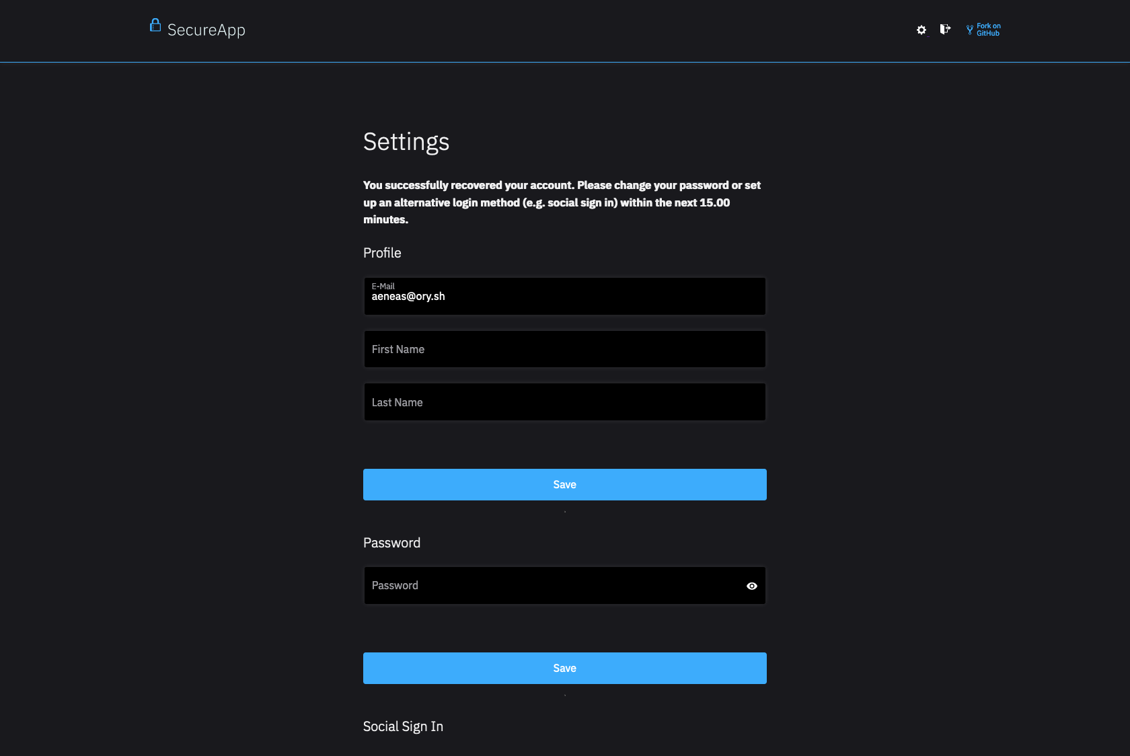1130x756 pixels.
Task: Focus the email field containing aeneas@ory.sh
Action: [564, 297]
